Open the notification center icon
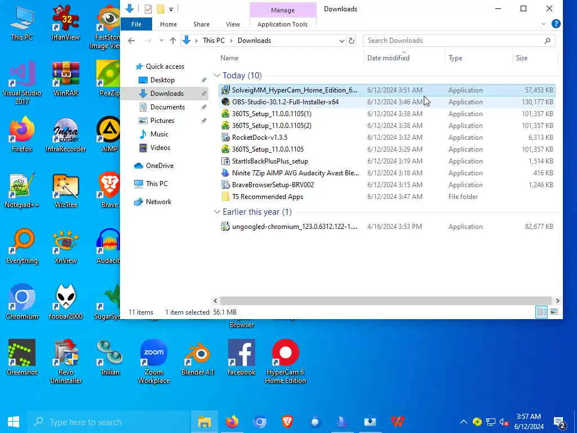 (x=560, y=422)
